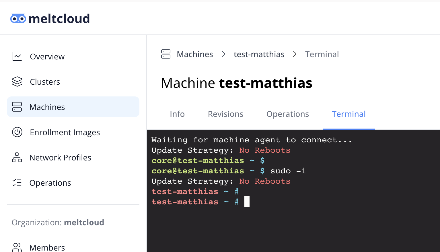
Task: Select the Terminal tab
Action: pyautogui.click(x=349, y=114)
